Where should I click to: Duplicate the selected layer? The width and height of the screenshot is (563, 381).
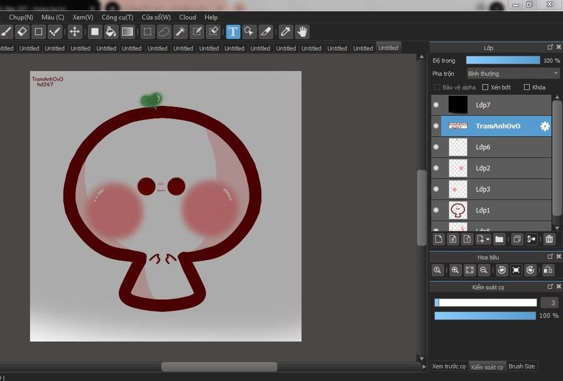[517, 239]
